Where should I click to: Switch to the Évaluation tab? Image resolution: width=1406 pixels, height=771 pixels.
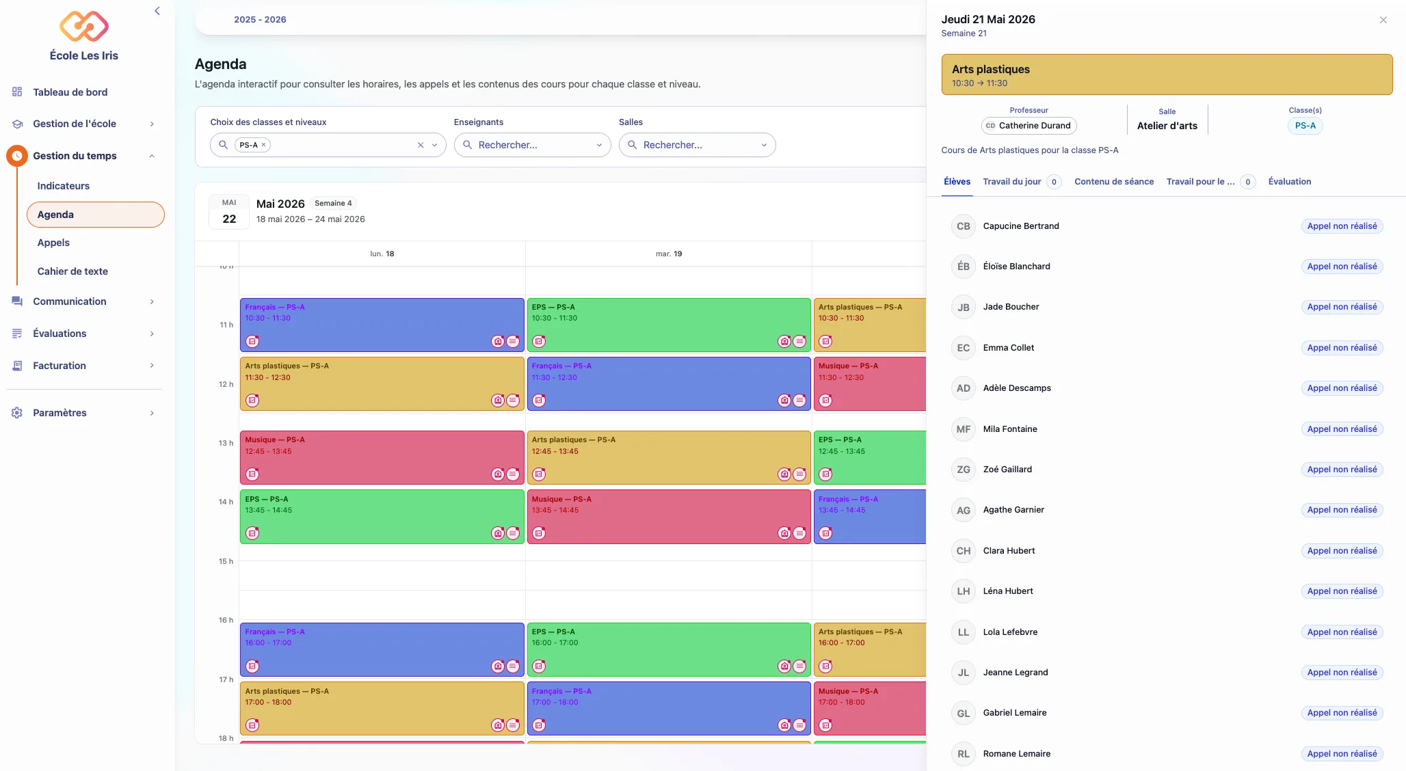(x=1289, y=181)
